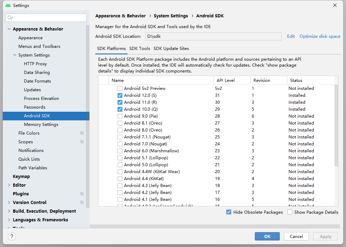
Task: Open the SDK Update Sites tab
Action: [171, 49]
